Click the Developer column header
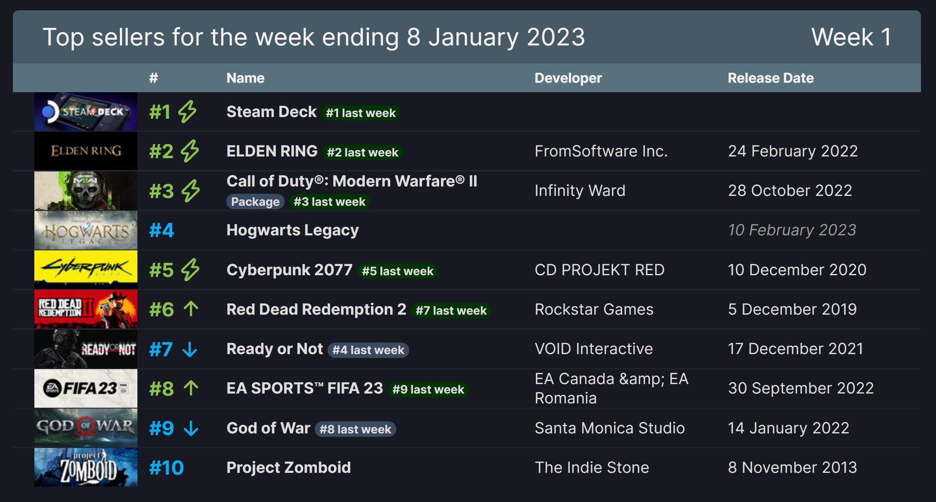The image size is (936, 502). tap(568, 78)
